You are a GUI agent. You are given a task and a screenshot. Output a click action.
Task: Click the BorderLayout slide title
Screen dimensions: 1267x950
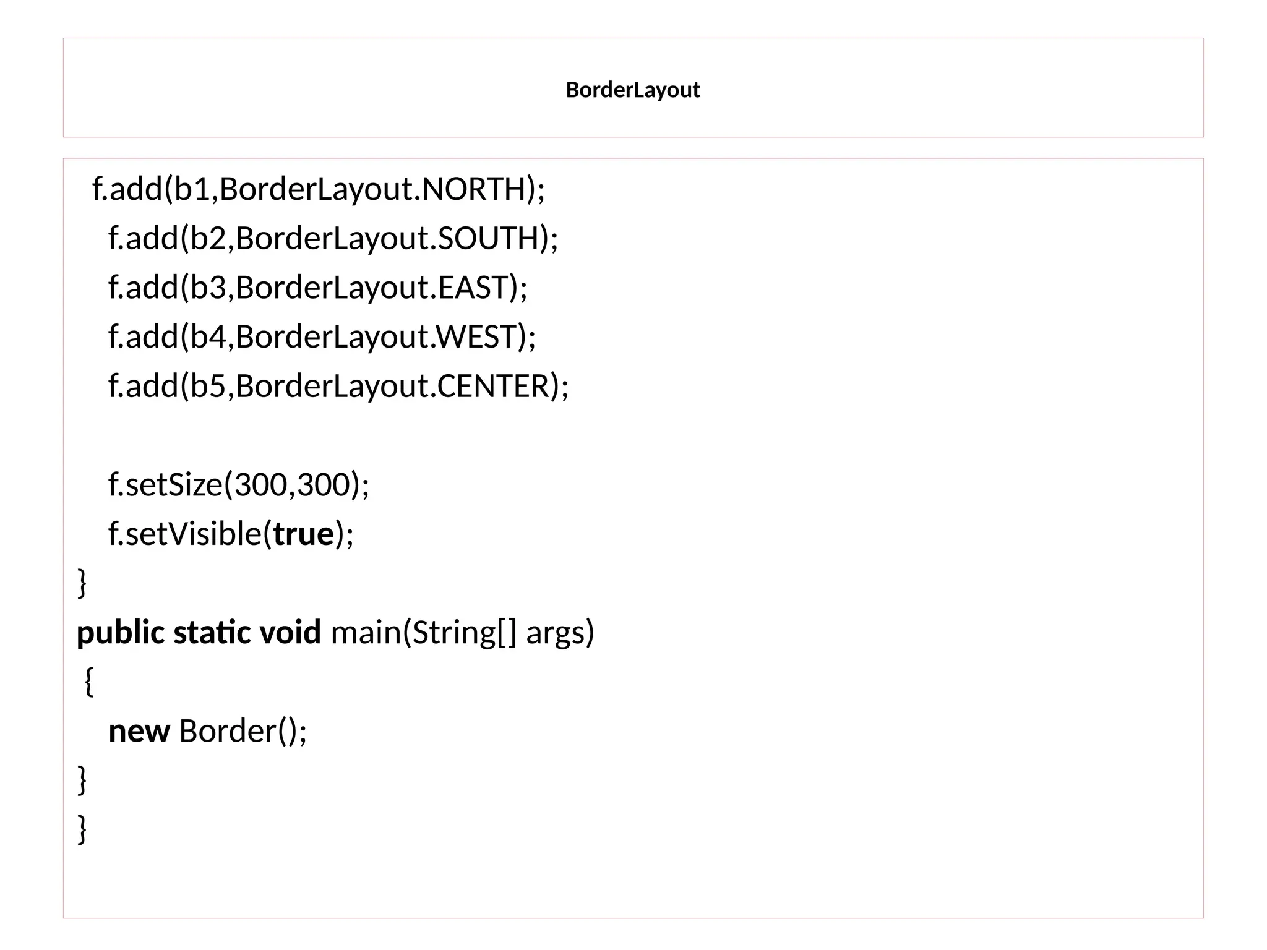(x=632, y=90)
